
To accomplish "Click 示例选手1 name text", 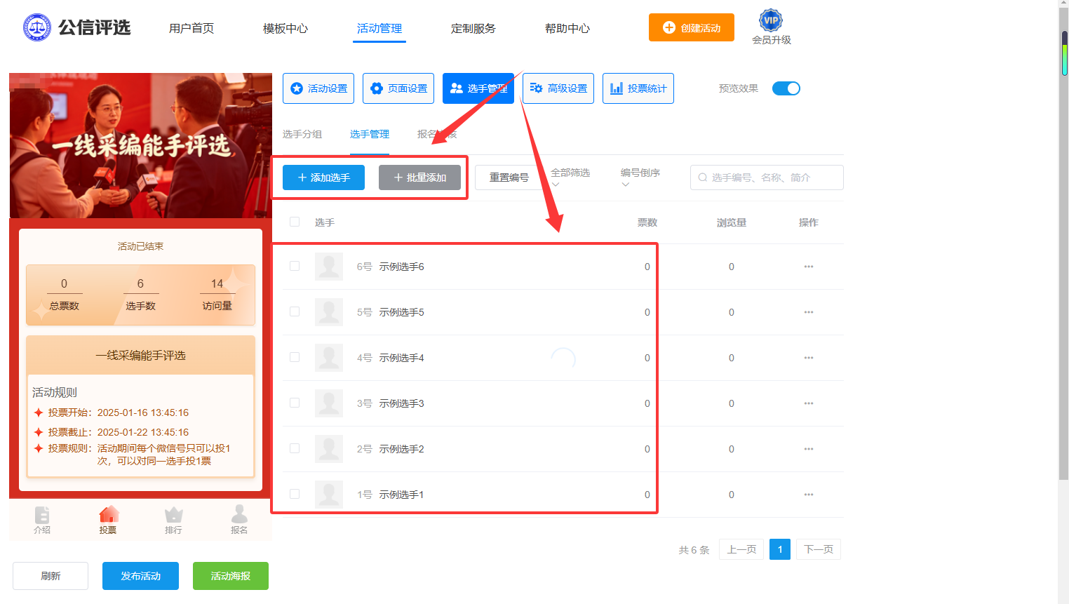I will (402, 495).
